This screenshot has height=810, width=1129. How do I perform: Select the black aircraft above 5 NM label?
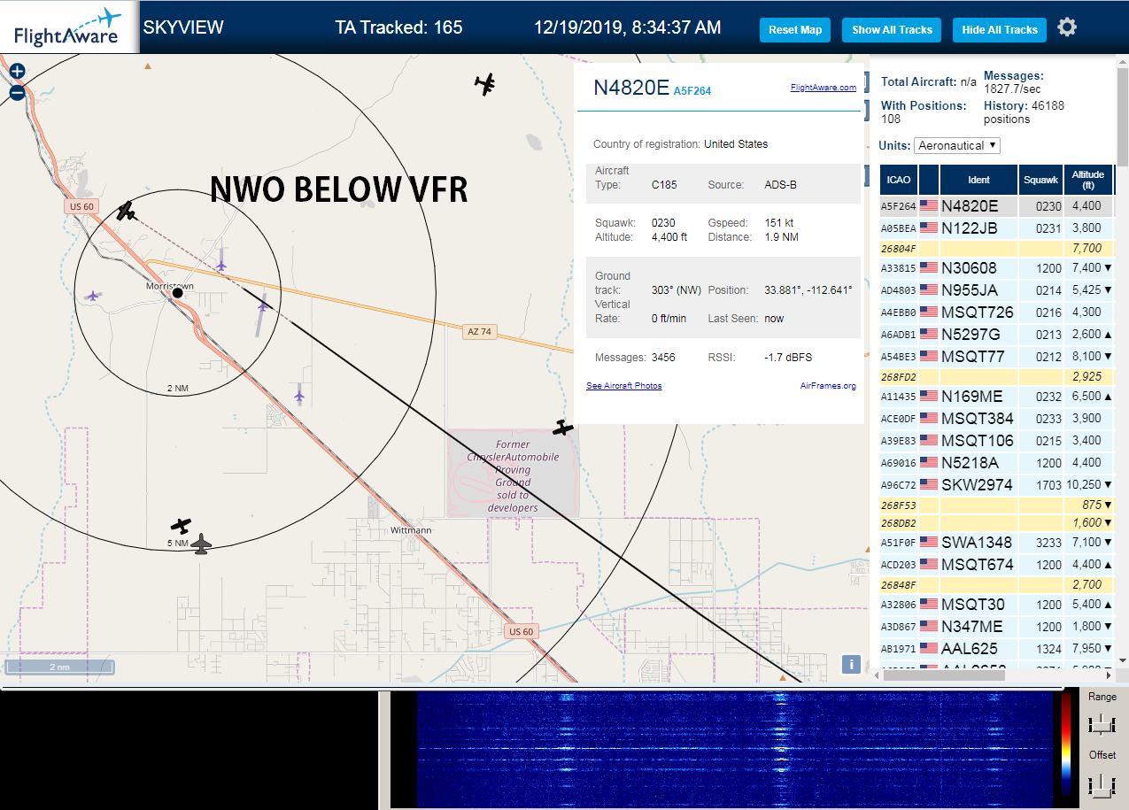[x=181, y=526]
